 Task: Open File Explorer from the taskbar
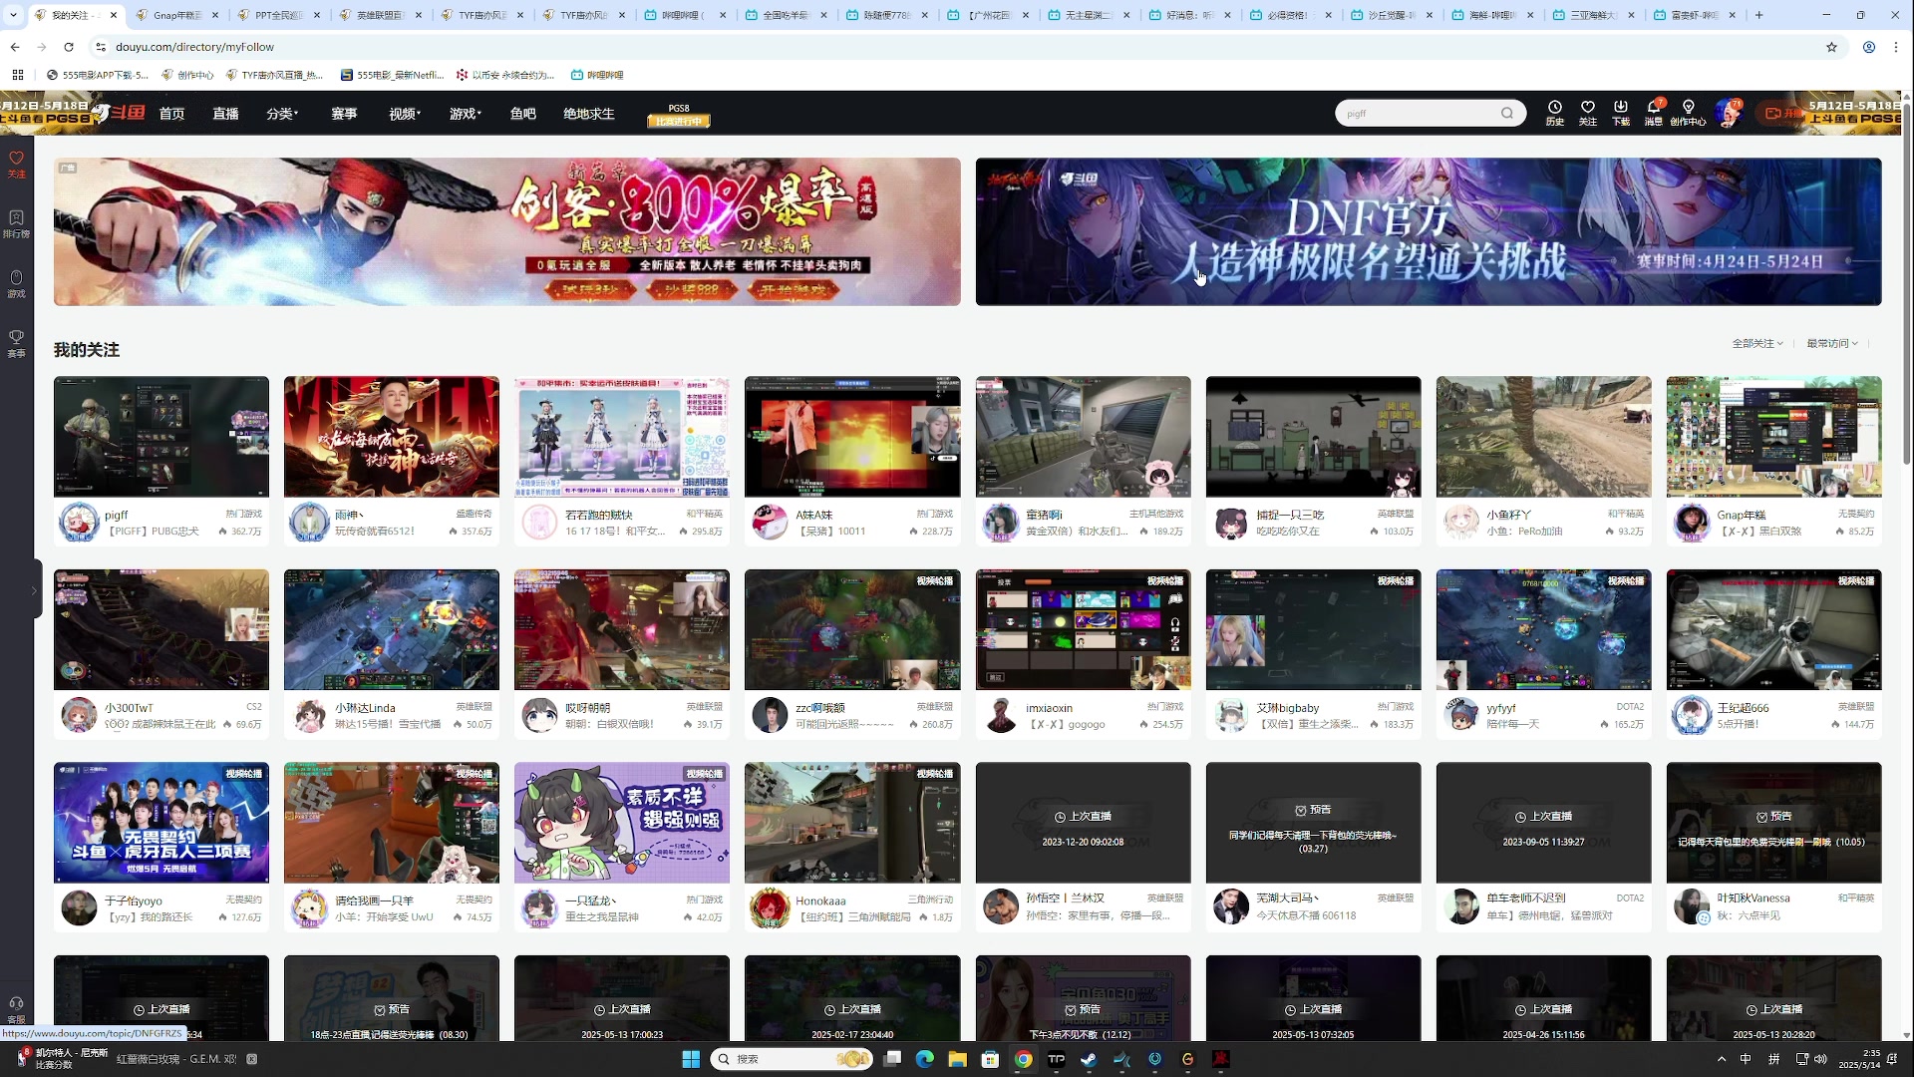(x=957, y=1059)
